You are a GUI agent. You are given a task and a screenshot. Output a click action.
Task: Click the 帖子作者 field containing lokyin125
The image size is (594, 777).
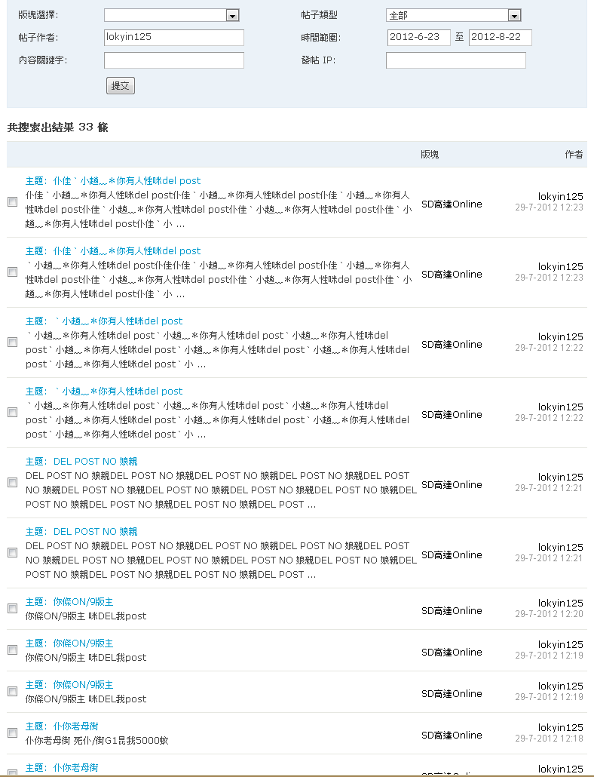pos(173,38)
